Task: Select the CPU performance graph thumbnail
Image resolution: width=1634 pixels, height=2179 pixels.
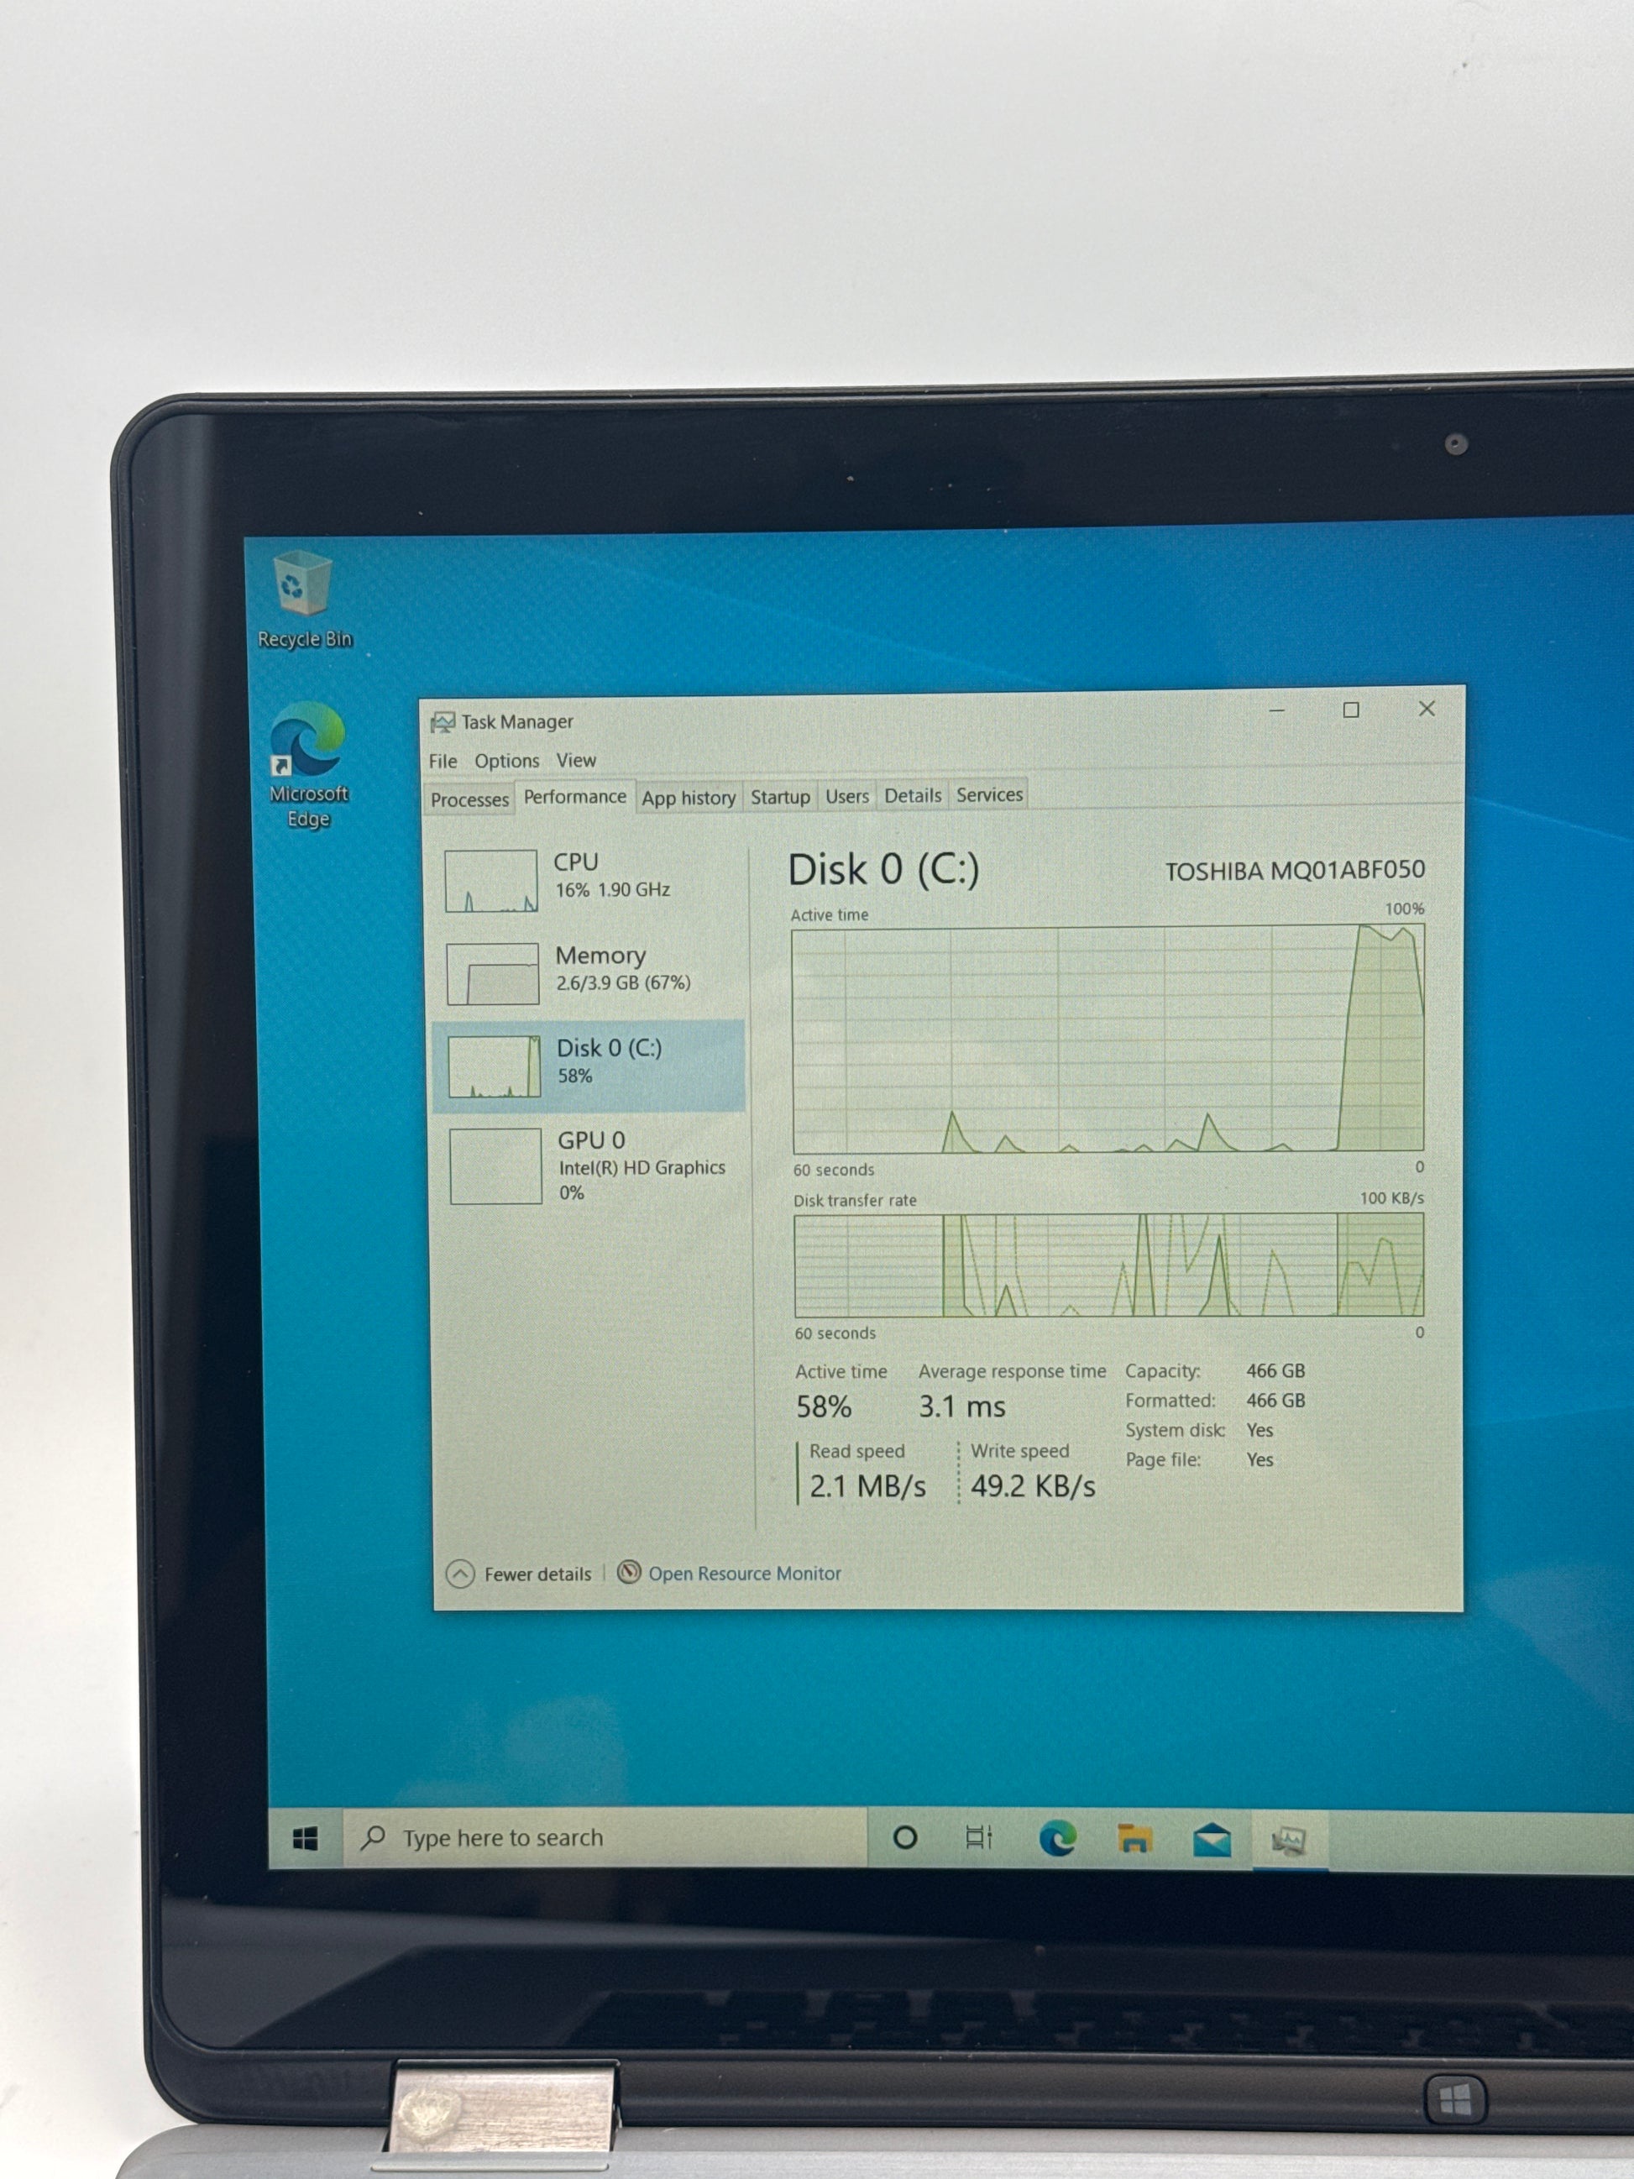Action: [x=491, y=881]
